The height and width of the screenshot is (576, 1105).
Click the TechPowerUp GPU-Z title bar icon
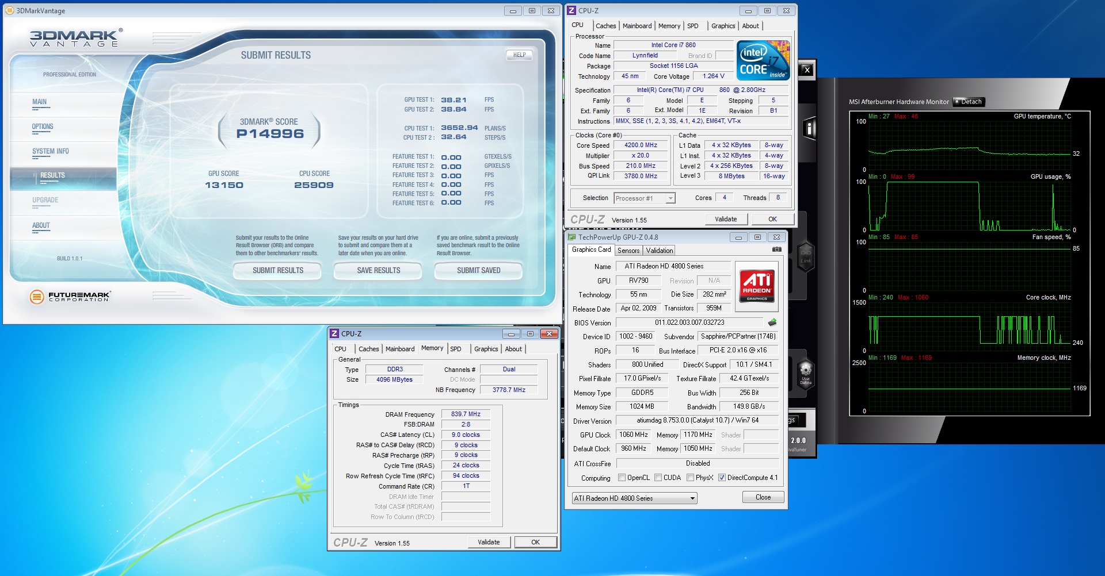tap(571, 237)
